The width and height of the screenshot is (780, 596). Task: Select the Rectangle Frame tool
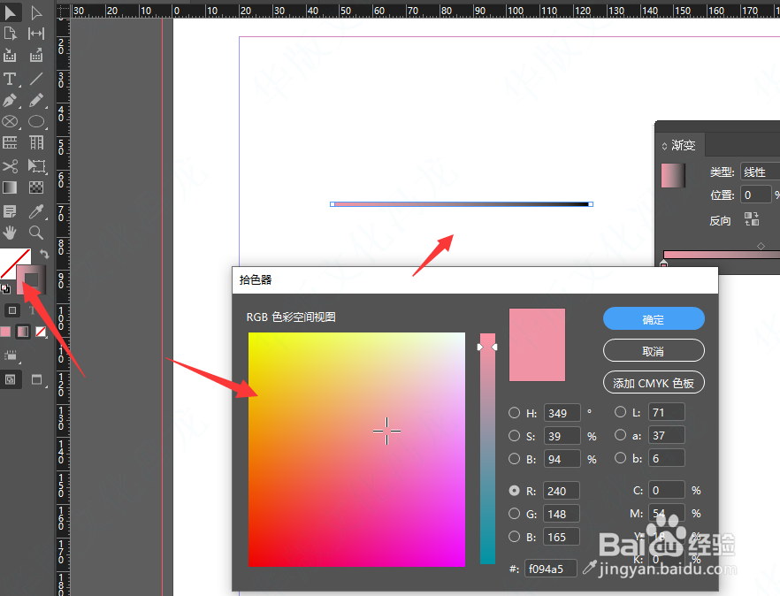coord(10,121)
